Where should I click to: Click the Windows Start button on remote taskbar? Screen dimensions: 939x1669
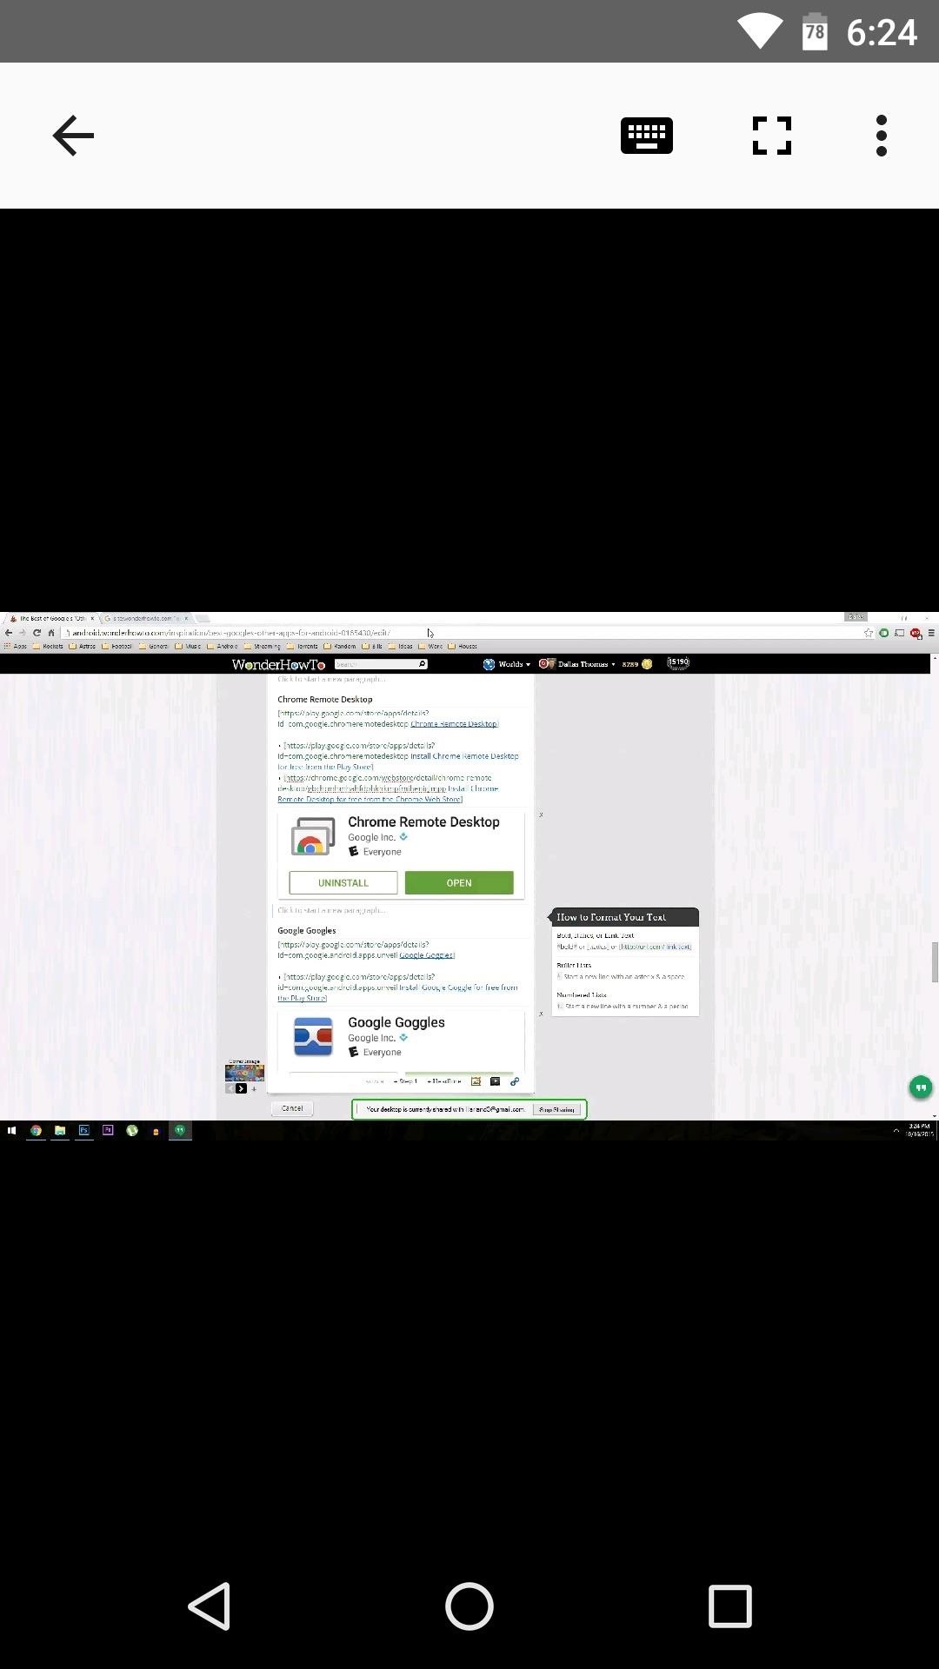[x=11, y=1131]
